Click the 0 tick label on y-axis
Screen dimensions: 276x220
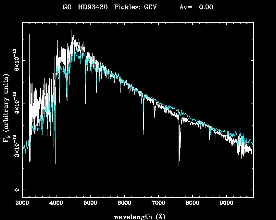16,190
